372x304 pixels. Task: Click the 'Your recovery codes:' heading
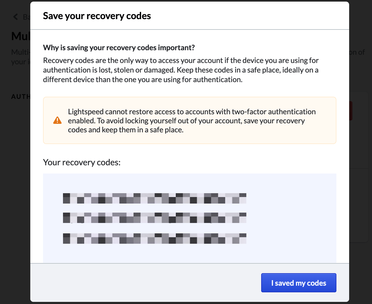(82, 162)
